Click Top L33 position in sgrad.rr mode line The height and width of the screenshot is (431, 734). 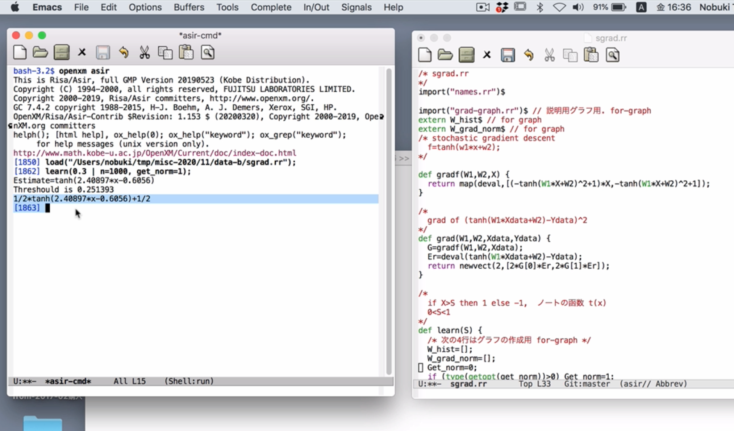(x=534, y=384)
